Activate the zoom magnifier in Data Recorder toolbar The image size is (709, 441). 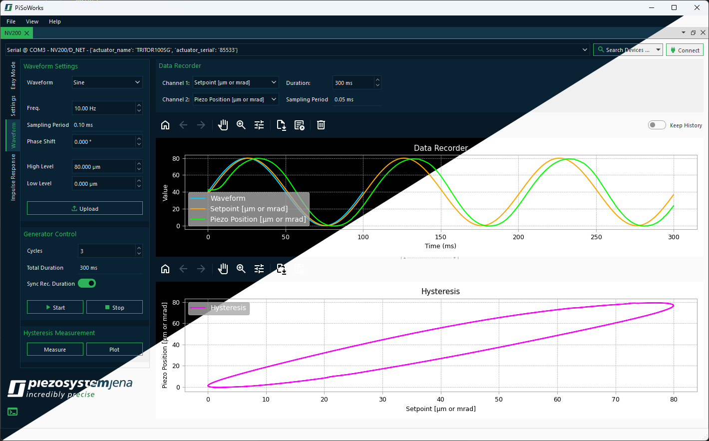(x=241, y=125)
